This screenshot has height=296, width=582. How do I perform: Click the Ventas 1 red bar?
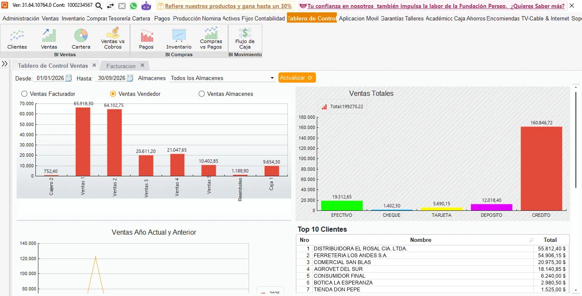(x=83, y=141)
